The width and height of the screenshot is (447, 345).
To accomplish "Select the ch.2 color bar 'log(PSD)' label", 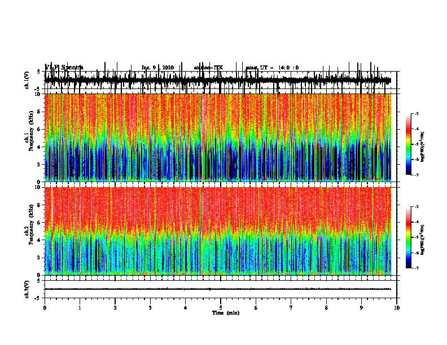I will (x=423, y=240).
